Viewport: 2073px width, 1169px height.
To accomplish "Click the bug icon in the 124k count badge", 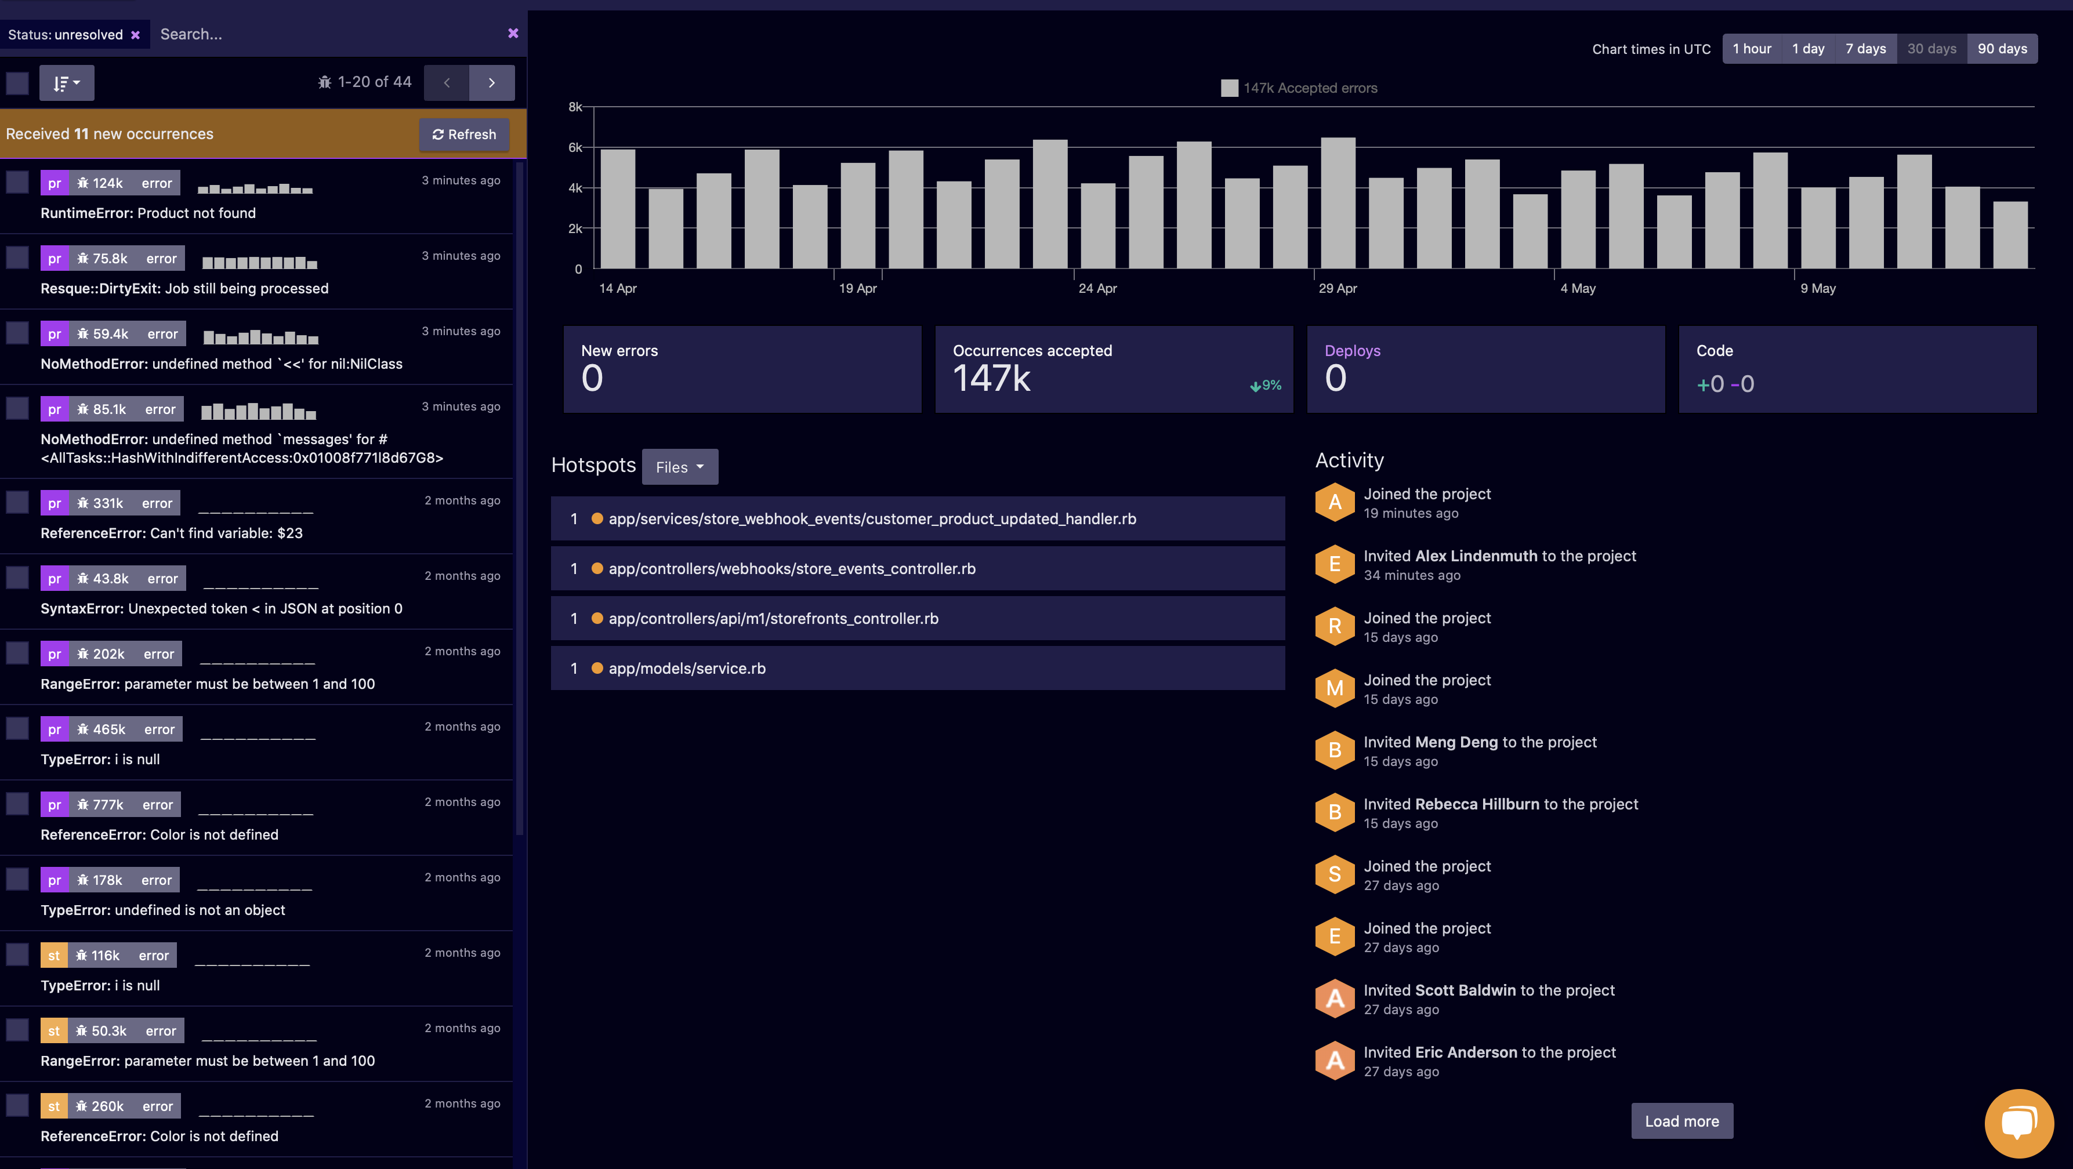I will point(83,183).
